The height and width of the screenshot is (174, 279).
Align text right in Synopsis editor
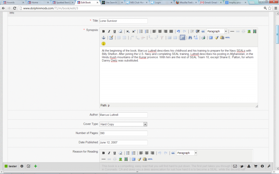(165, 31)
